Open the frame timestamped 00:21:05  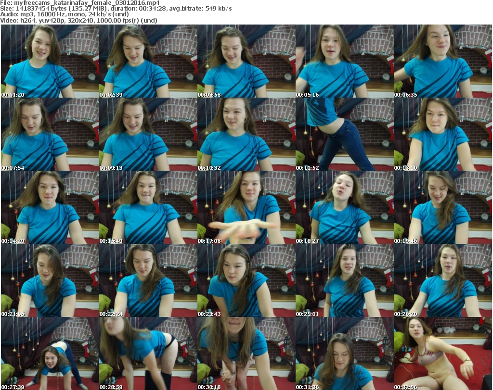(50, 280)
